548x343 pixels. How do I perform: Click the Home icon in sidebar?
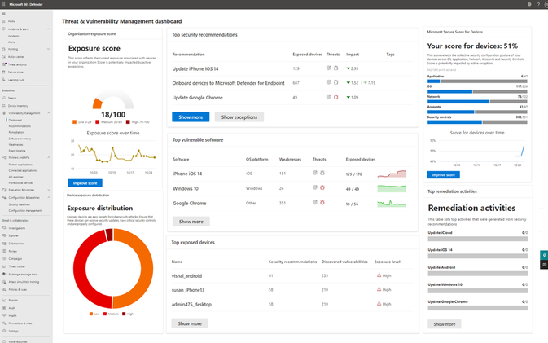[4, 21]
